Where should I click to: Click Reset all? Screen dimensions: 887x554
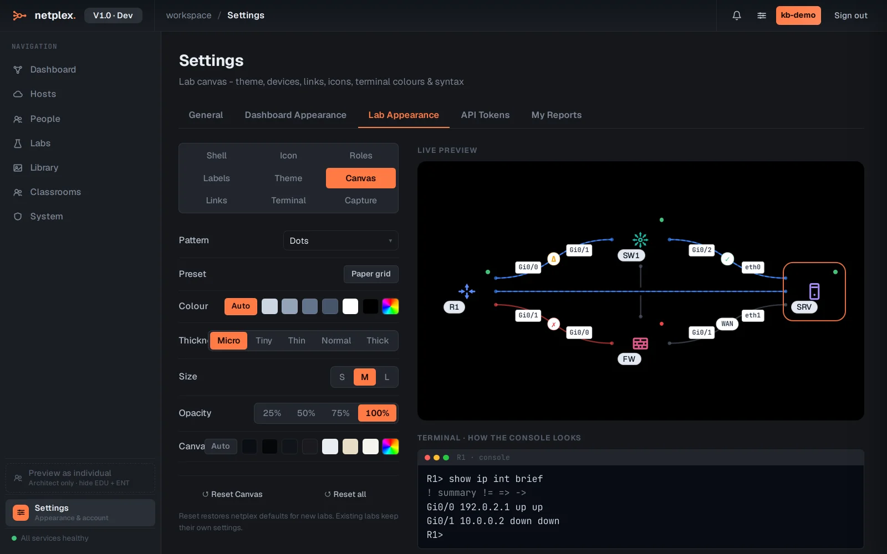click(x=345, y=494)
